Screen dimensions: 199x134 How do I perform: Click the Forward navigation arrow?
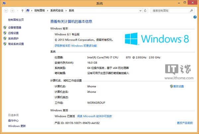[x=12, y=11]
